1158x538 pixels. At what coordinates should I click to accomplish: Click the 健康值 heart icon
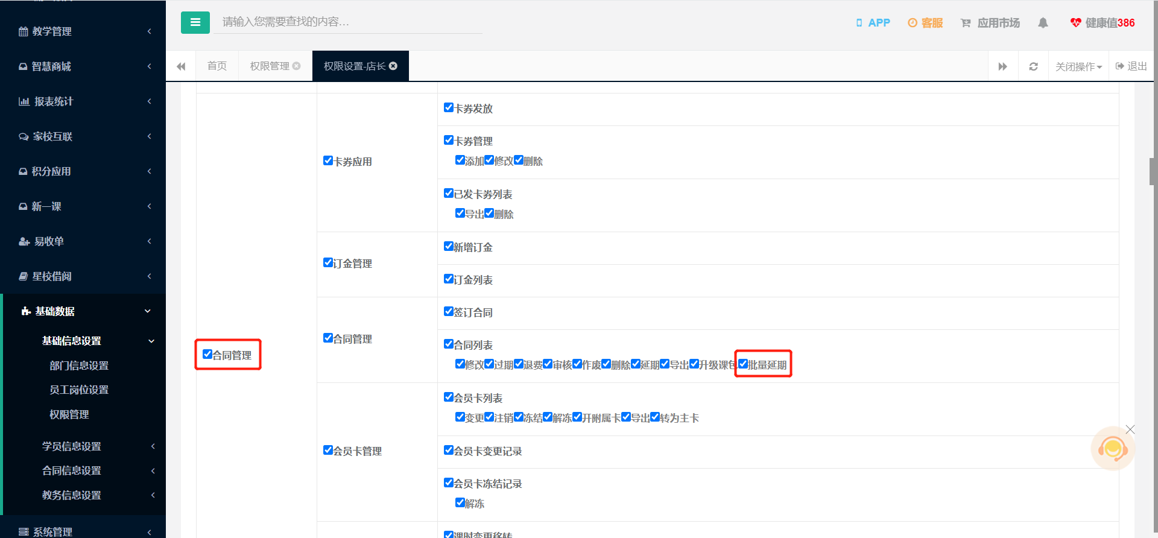pyautogui.click(x=1075, y=23)
